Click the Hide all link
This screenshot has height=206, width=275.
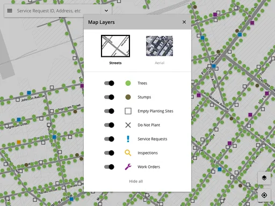pyautogui.click(x=136, y=181)
